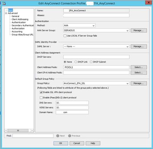The height and width of the screenshot is (149, 153).
Task: Select Secondary Authentication in the tree
Action: (x=23, y=25)
